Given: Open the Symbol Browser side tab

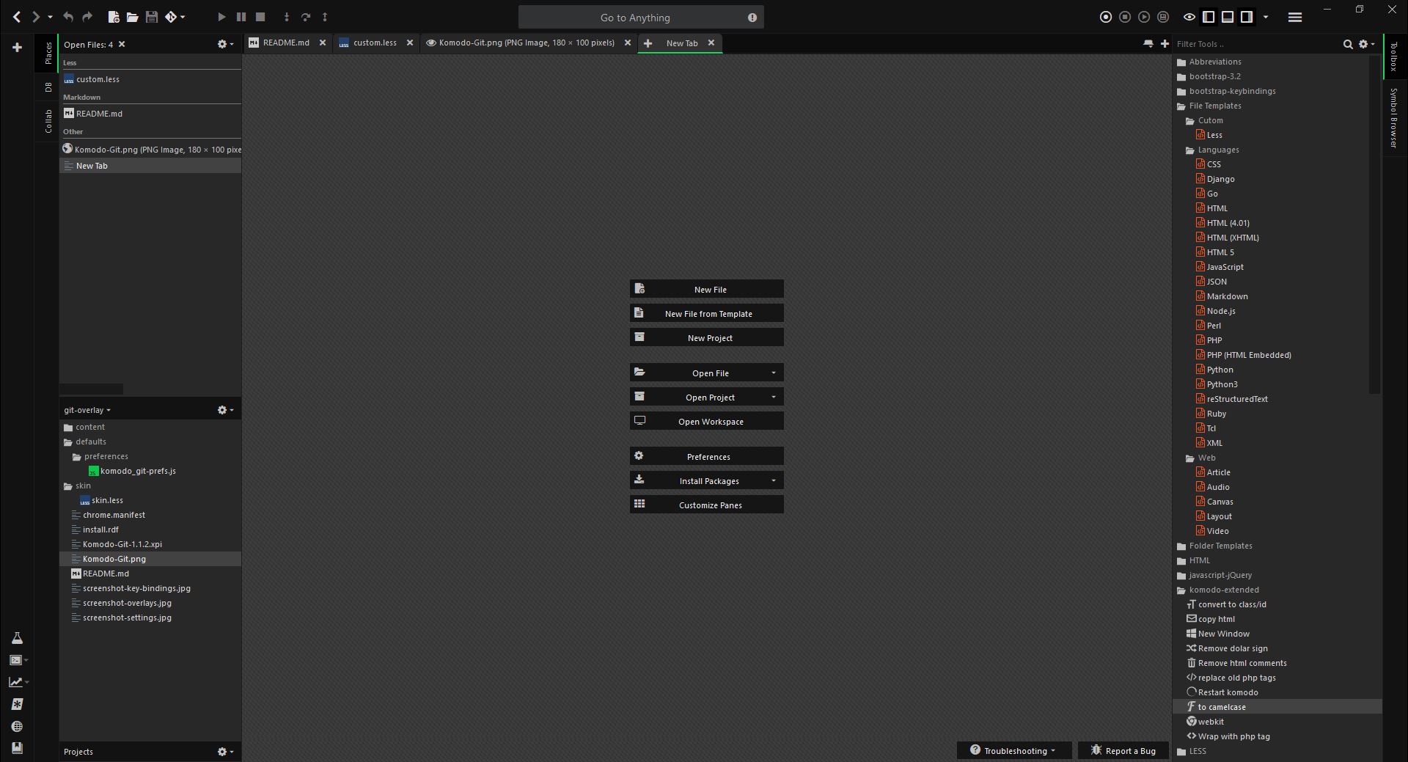Looking at the screenshot, I should (1394, 117).
